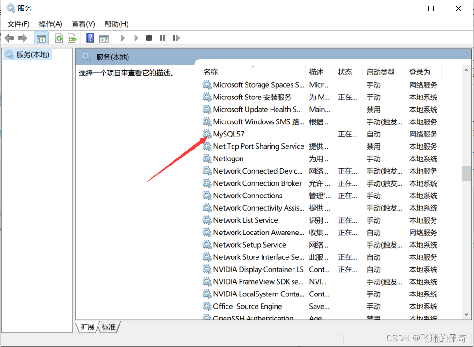Click 自动 startup type of MySQL57
The height and width of the screenshot is (347, 474).
coord(374,134)
